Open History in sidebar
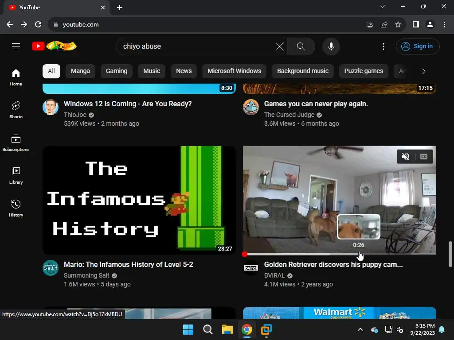Screen dimensions: 454x340 click(16, 208)
